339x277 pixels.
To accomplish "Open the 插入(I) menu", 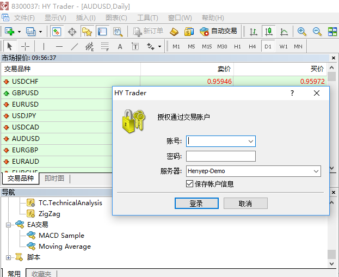I will tap(85, 18).
